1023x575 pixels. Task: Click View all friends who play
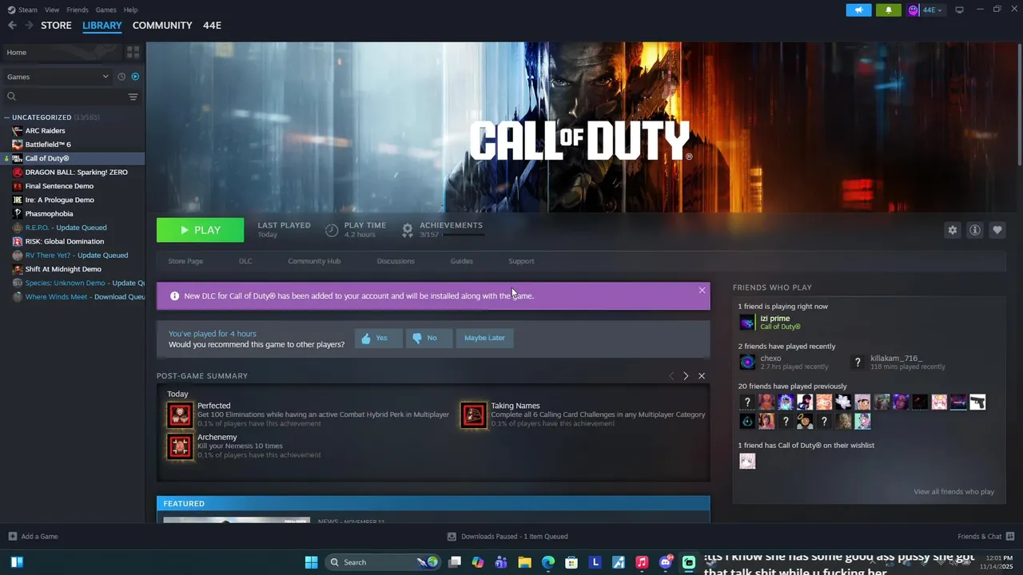point(953,492)
